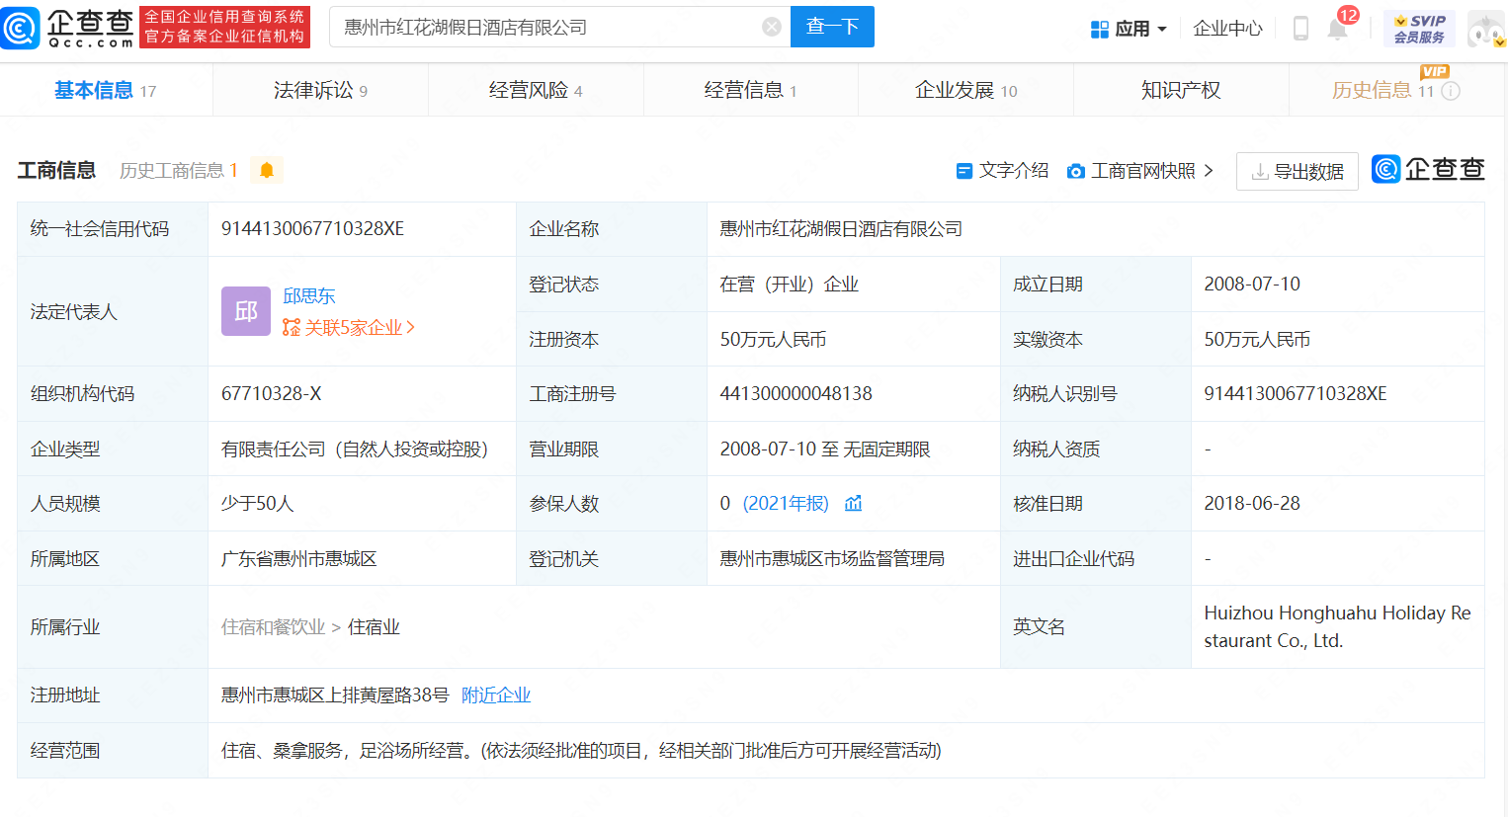Image resolution: width=1508 pixels, height=817 pixels.
Task: Select business term 2008-07-10 至 无固定期限
Action: tap(825, 449)
